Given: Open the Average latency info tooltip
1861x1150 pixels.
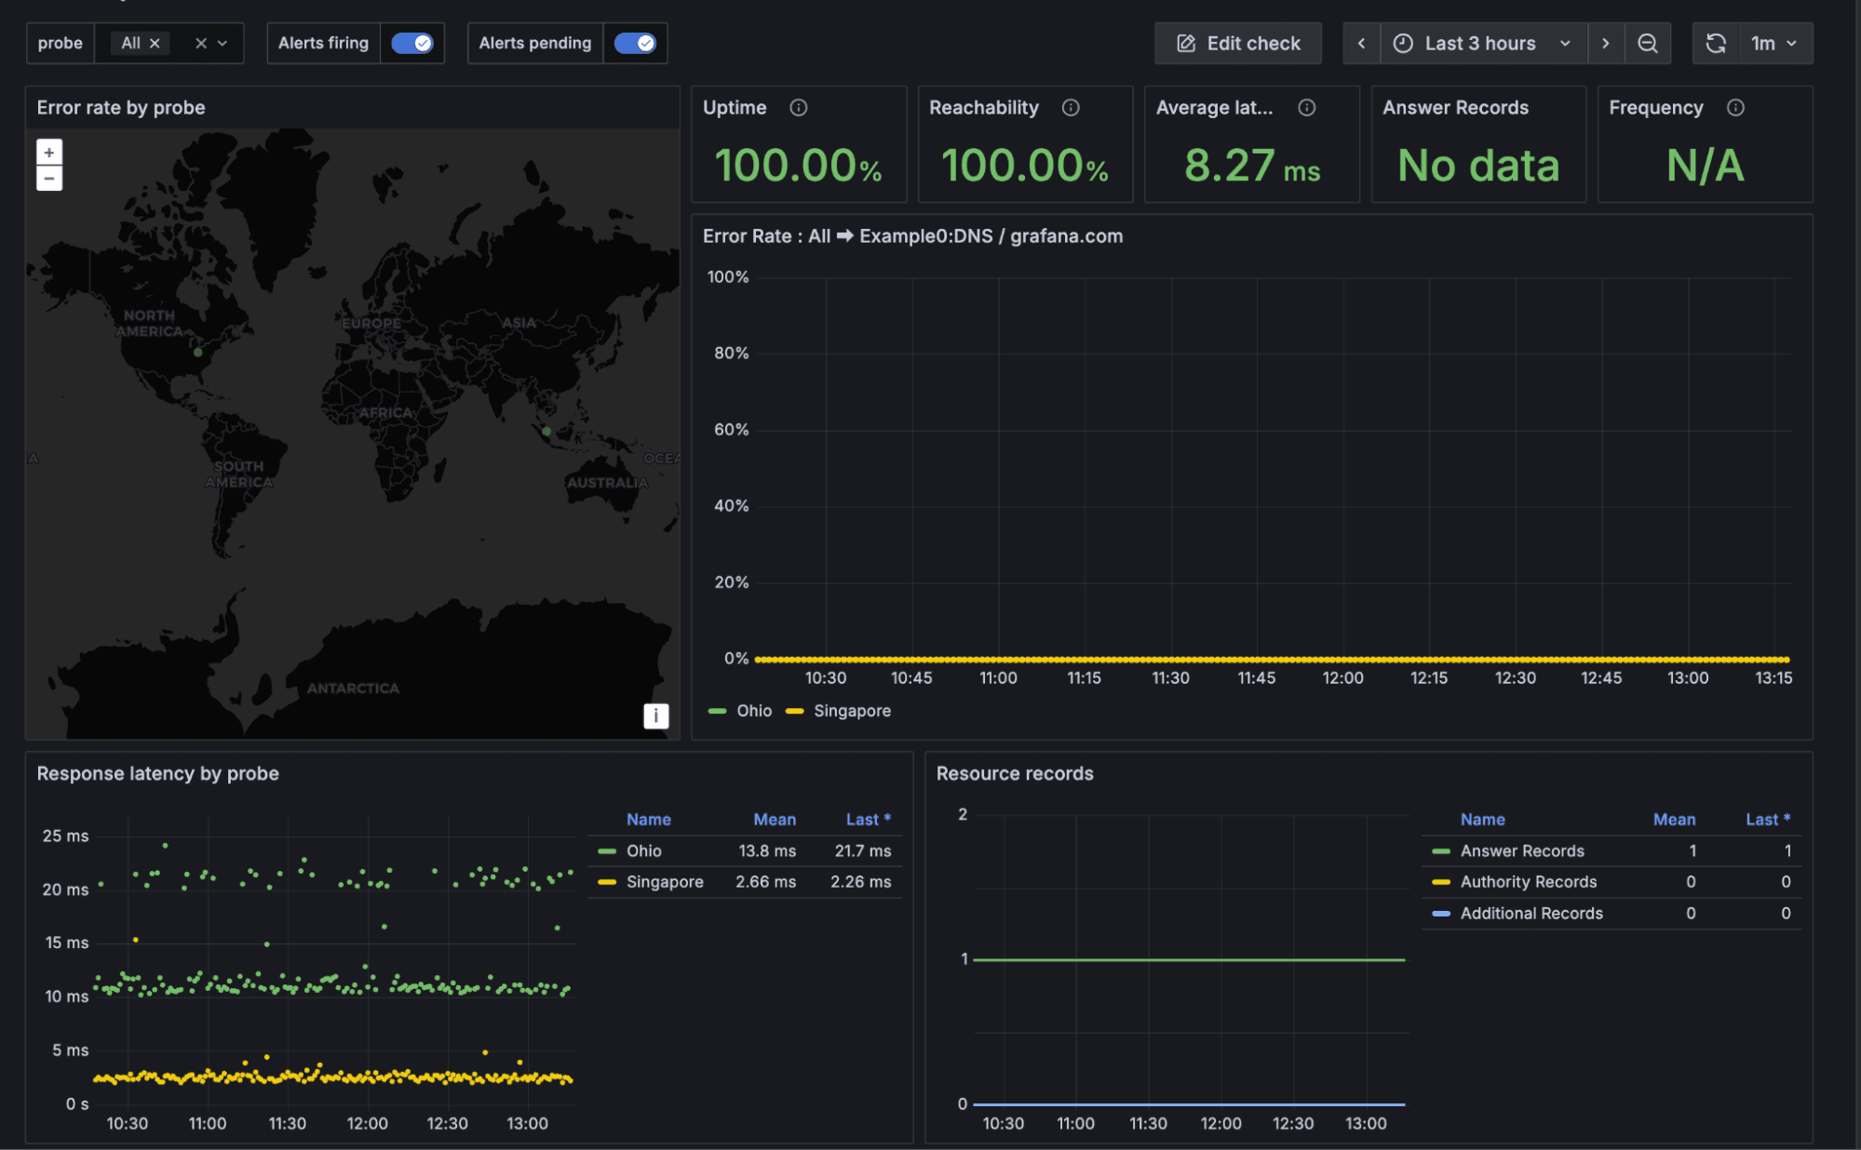Looking at the screenshot, I should pyautogui.click(x=1306, y=107).
